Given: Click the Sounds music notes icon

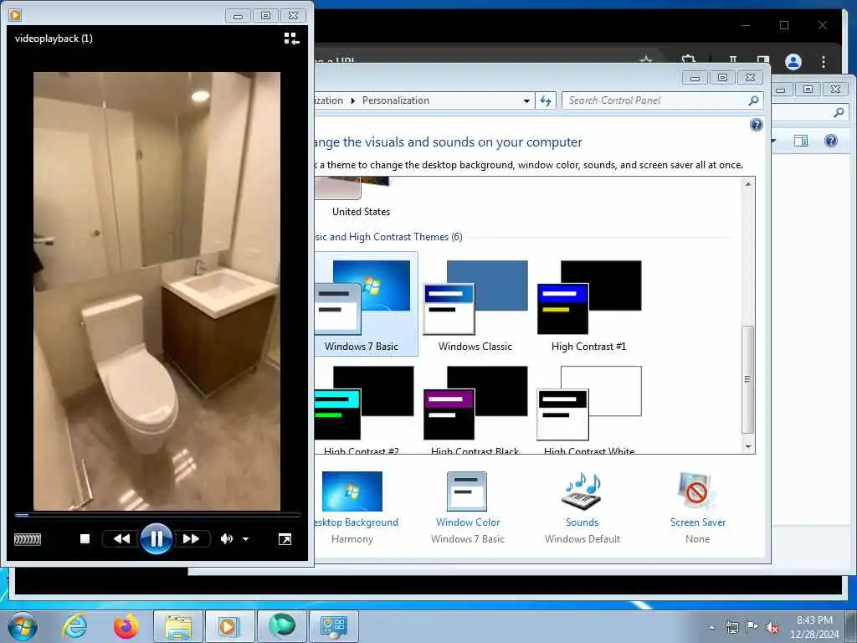Looking at the screenshot, I should [582, 490].
